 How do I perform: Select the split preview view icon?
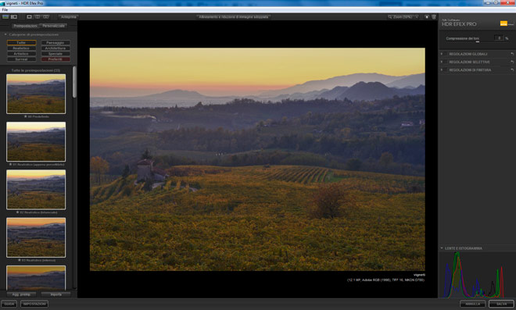(38, 16)
